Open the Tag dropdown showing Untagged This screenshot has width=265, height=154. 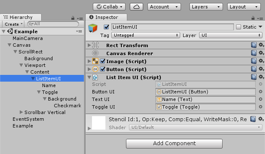click(x=145, y=35)
